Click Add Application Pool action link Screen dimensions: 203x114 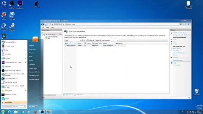click(180, 33)
